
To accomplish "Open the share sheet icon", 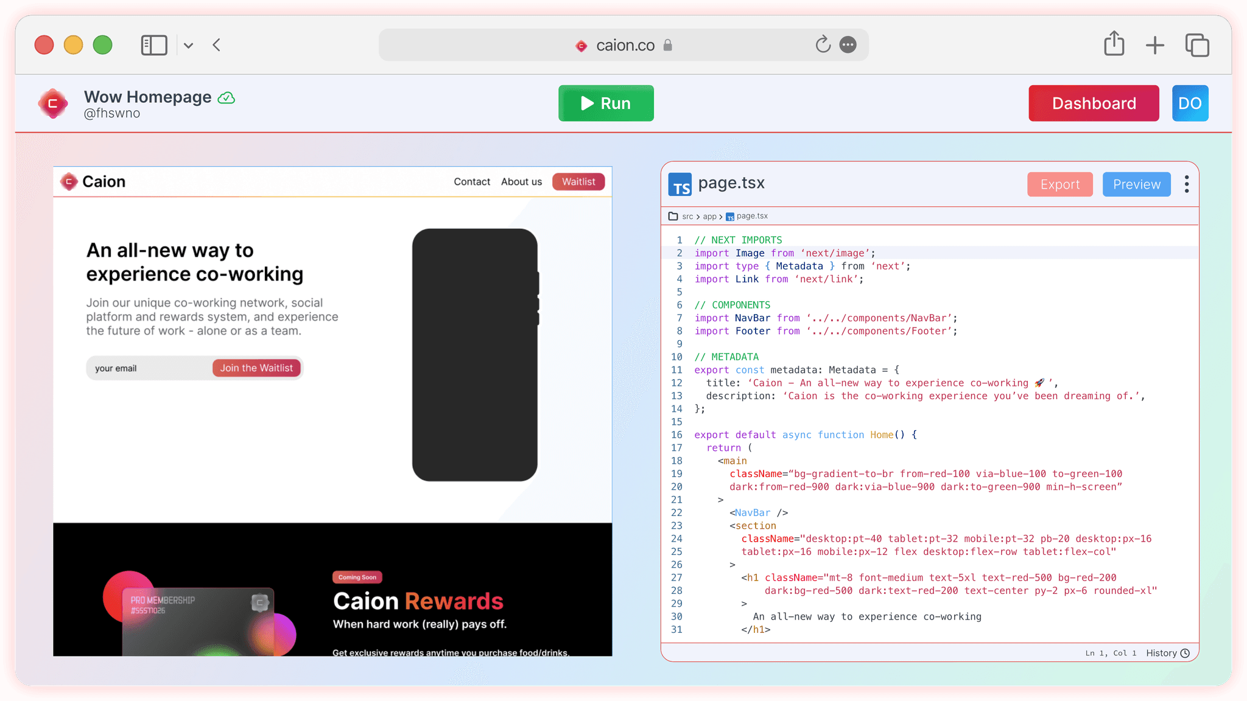I will tap(1114, 44).
